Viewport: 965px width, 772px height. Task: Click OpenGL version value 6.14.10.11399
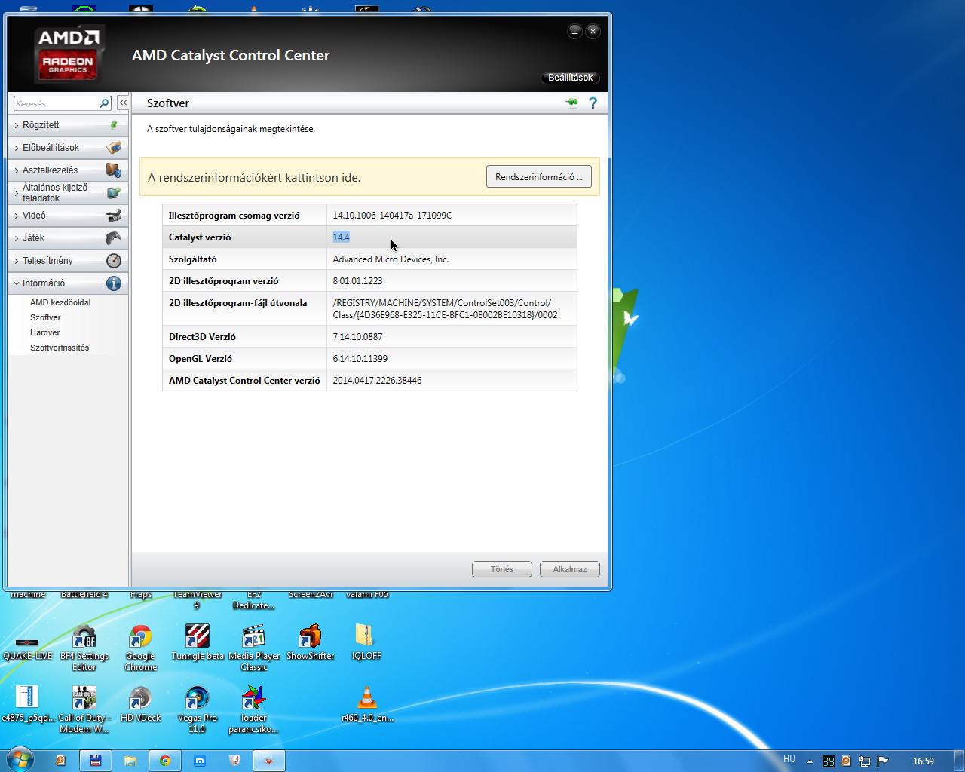point(360,359)
